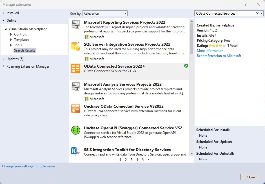Select the Microsoft Reporting Services Projects 2022 title
The width and height of the screenshot is (265, 184).
click(124, 22)
